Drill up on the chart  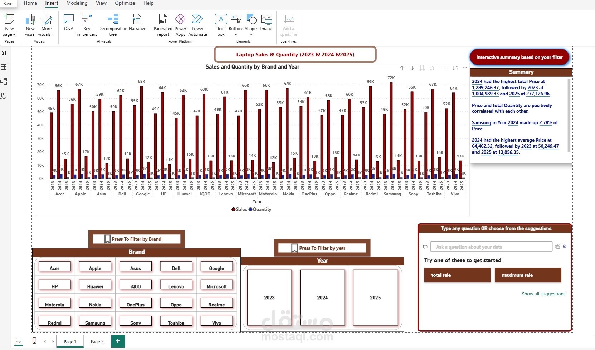coord(402,68)
